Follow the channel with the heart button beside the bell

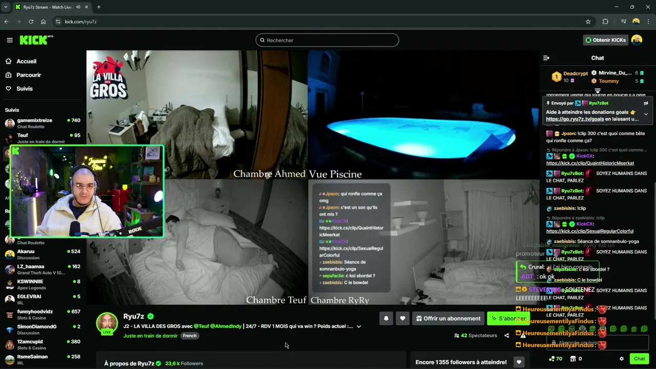click(402, 318)
